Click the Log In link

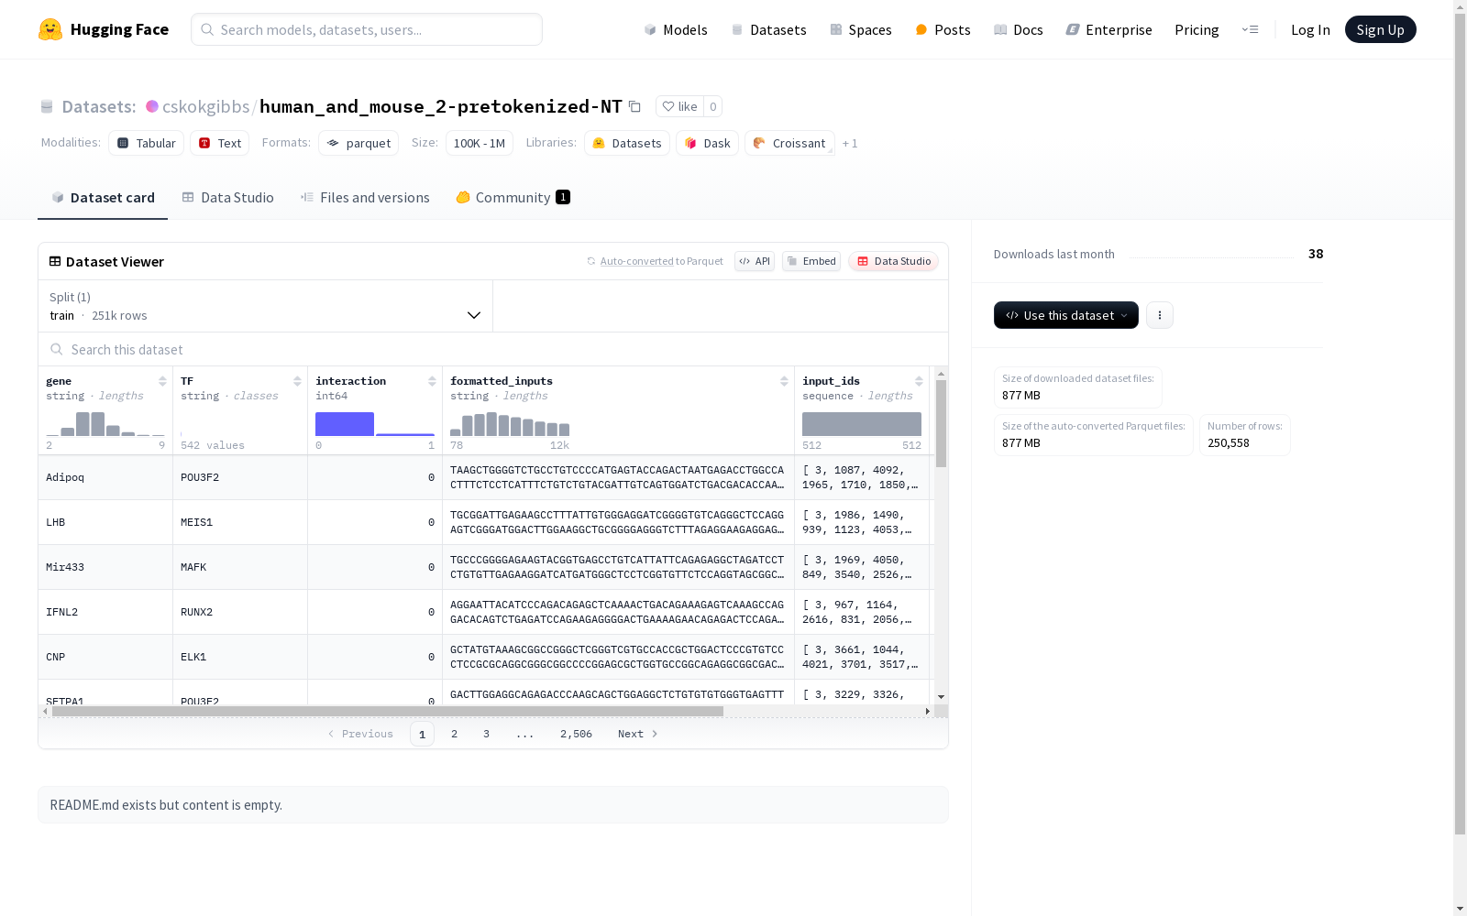tap(1310, 29)
